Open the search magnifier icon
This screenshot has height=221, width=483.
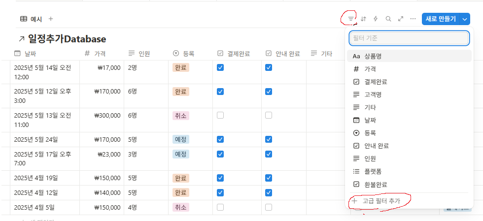tap(388, 19)
